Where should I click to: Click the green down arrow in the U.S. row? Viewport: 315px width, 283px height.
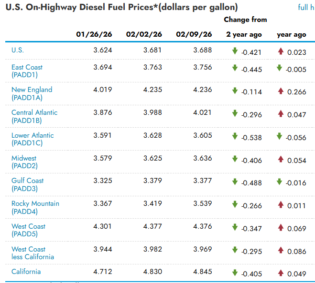click(x=235, y=51)
